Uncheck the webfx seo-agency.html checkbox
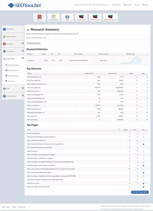Screen dimensions: 153x211 143,187
